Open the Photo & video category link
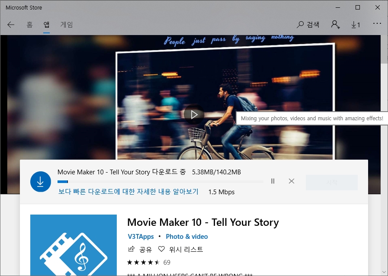 pyautogui.click(x=187, y=237)
